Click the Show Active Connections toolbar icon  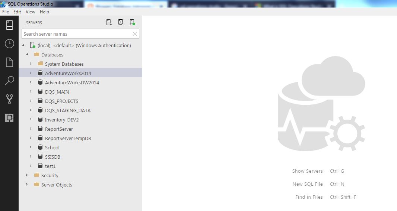[132, 23]
